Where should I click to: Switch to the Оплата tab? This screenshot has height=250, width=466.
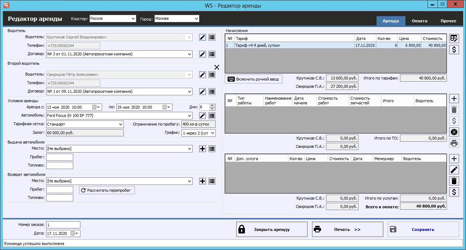tap(419, 21)
